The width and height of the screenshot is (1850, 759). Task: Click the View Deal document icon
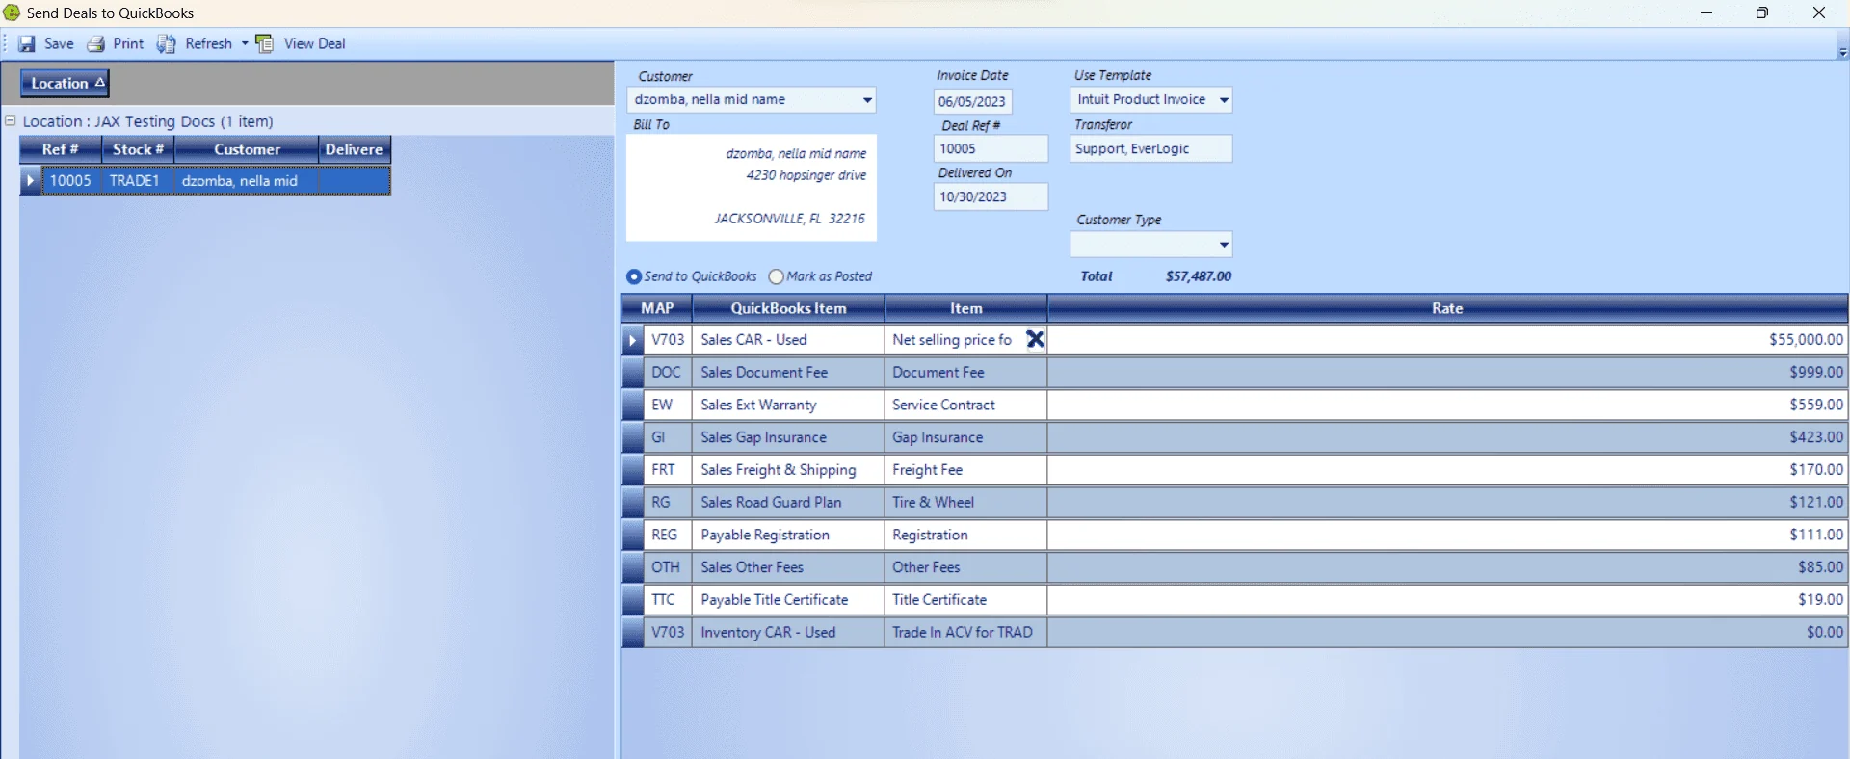pos(265,44)
